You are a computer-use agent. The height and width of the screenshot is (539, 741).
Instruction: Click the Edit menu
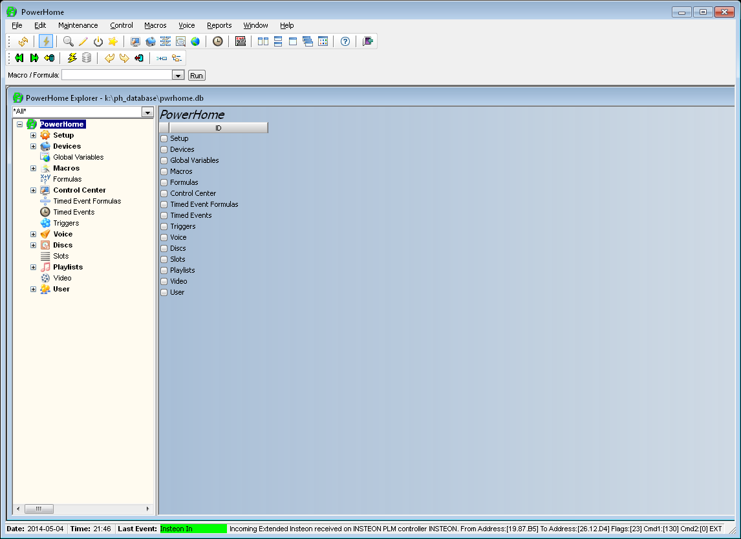40,25
